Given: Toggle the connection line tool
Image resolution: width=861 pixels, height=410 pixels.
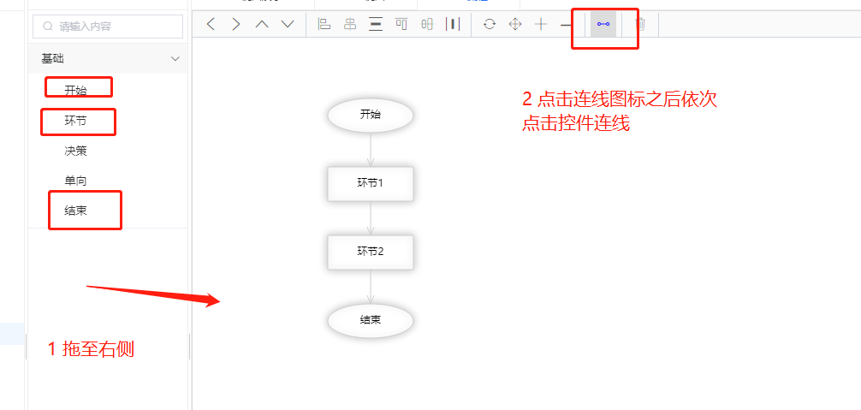Looking at the screenshot, I should coord(603,24).
